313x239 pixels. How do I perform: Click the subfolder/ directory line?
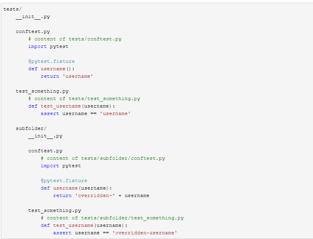click(31, 128)
